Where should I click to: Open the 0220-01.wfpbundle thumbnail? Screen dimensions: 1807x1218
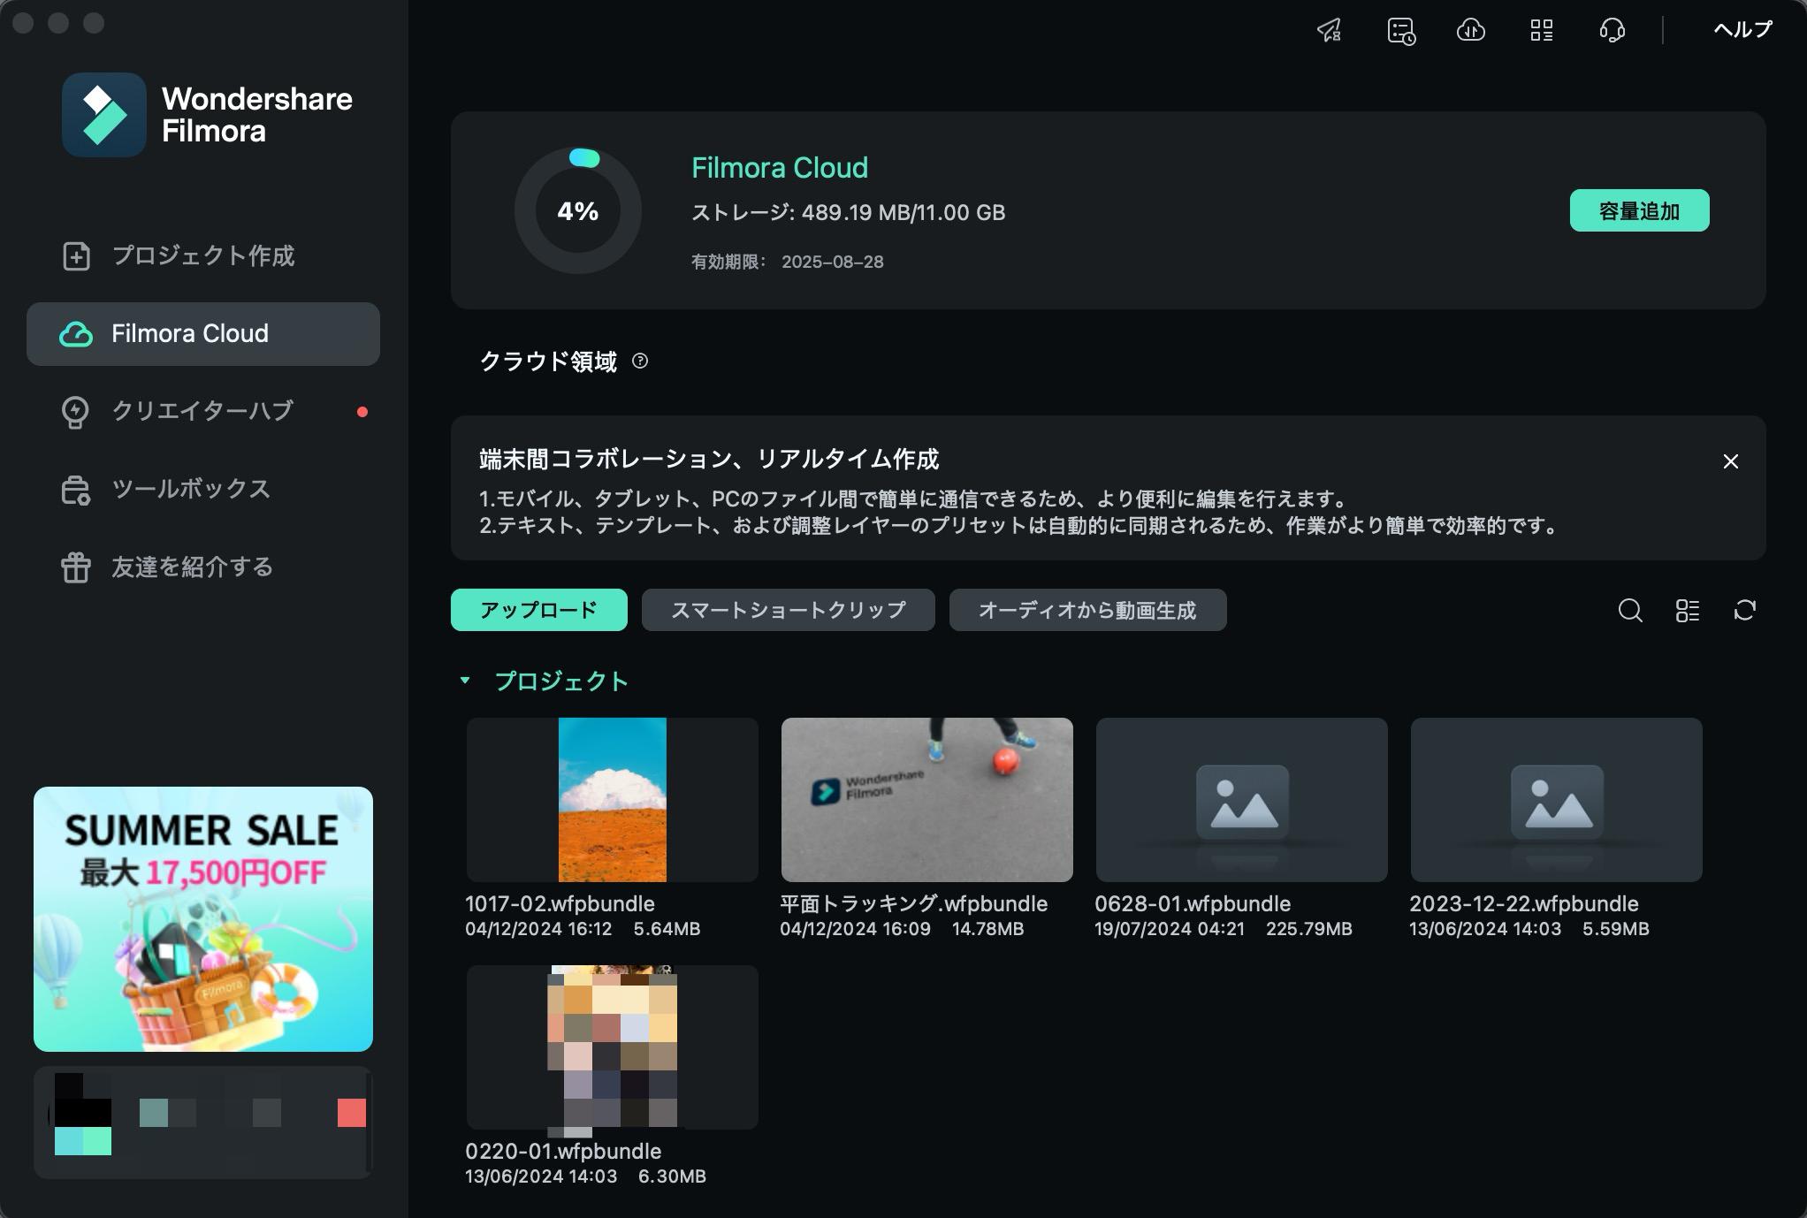613,1047
